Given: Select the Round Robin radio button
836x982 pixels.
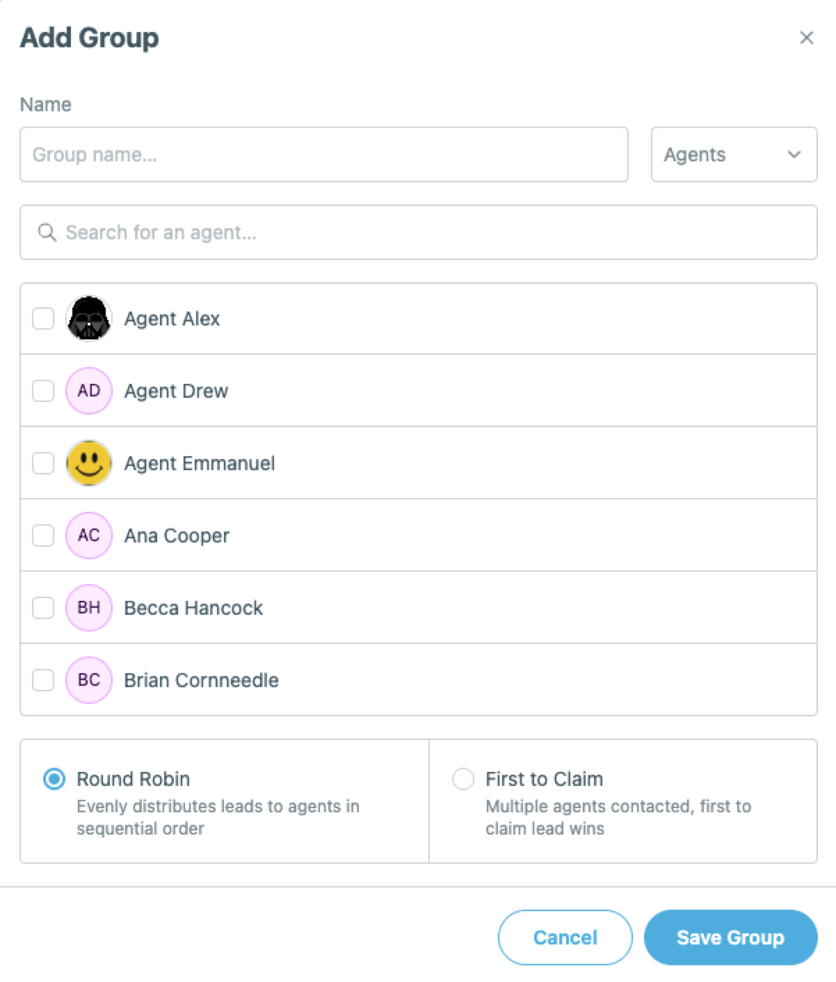Looking at the screenshot, I should [54, 779].
